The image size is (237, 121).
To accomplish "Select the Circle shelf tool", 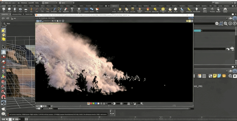I will coord(42,10).
